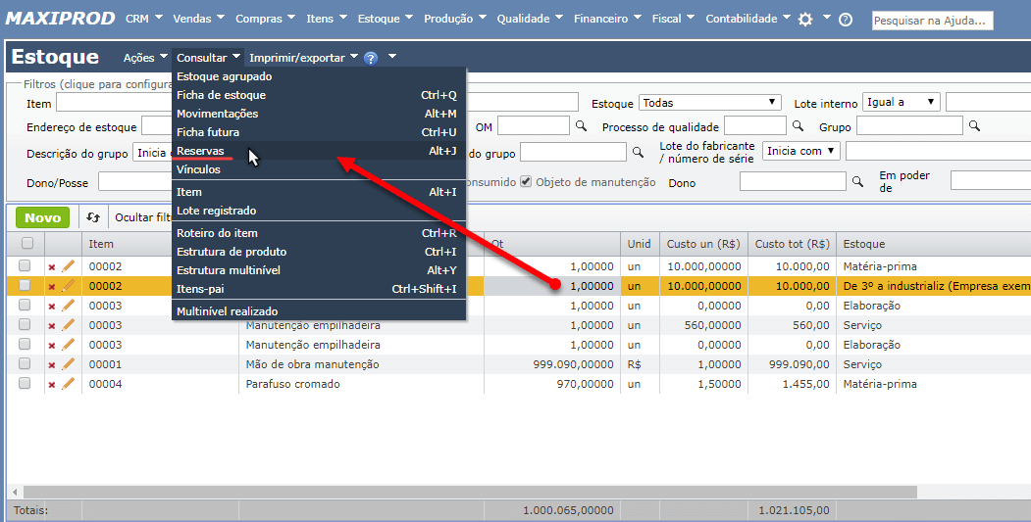Viewport: 1031px width, 522px height.
Task: Check the select-all checkbox in table header
Action: tap(26, 244)
